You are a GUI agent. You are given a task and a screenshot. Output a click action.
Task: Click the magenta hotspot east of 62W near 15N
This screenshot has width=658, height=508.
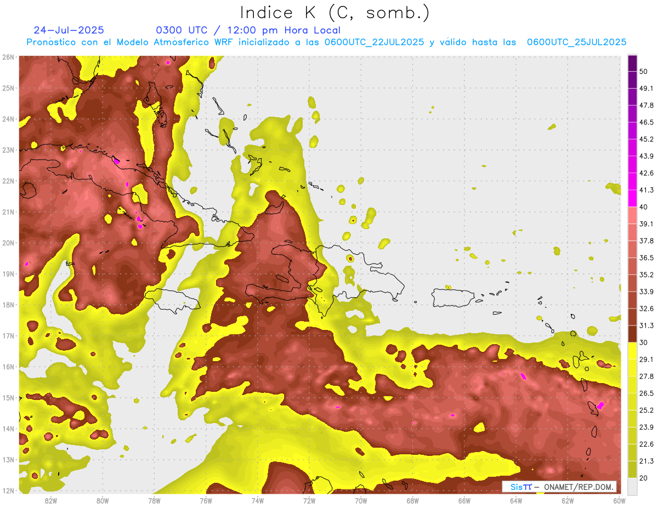click(x=600, y=405)
